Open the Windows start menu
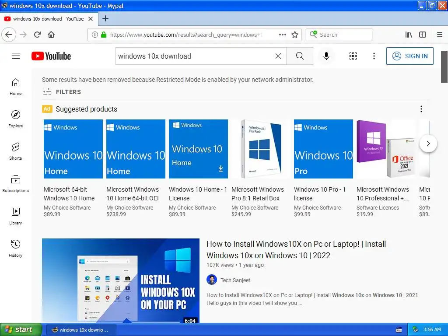The image size is (448, 336). (21, 329)
